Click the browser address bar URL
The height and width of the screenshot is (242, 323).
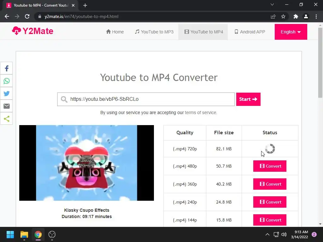[x=81, y=16]
